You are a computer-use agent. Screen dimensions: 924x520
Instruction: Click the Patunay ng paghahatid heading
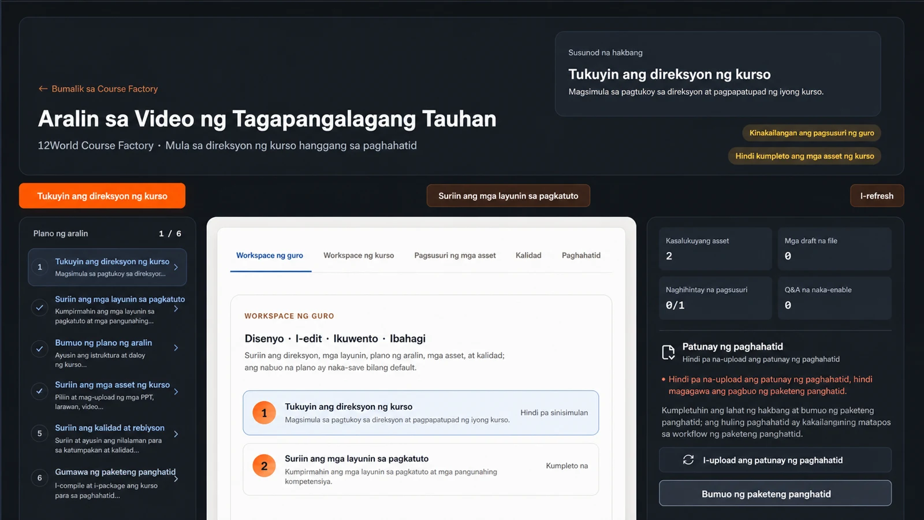pos(732,347)
